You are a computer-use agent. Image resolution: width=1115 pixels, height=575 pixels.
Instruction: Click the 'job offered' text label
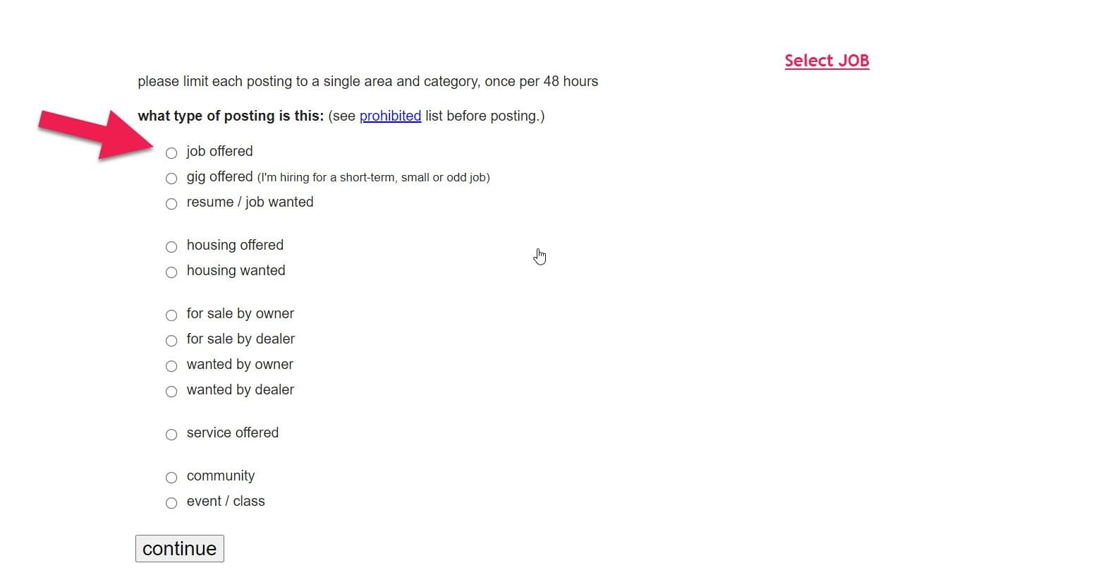[x=219, y=151]
